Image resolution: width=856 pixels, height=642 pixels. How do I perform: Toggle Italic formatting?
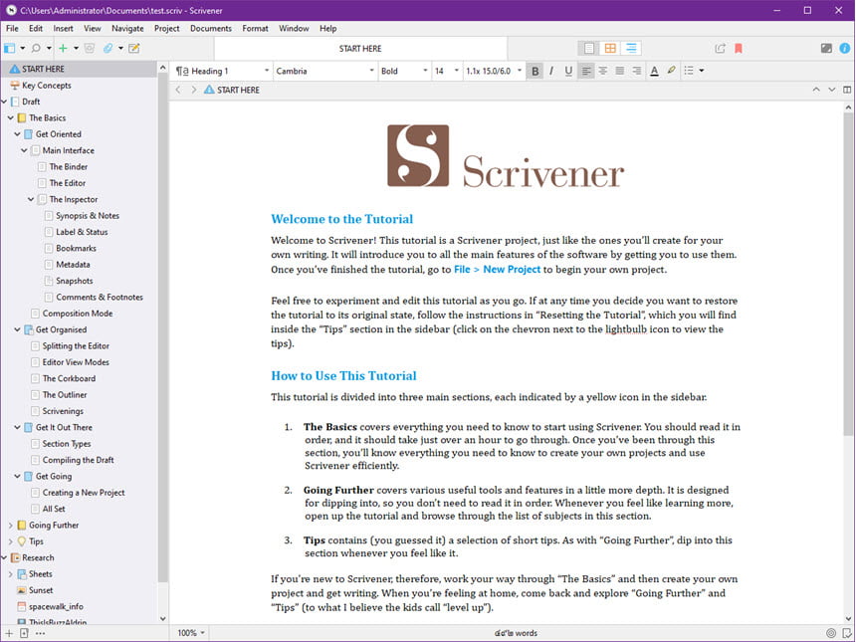pos(551,71)
